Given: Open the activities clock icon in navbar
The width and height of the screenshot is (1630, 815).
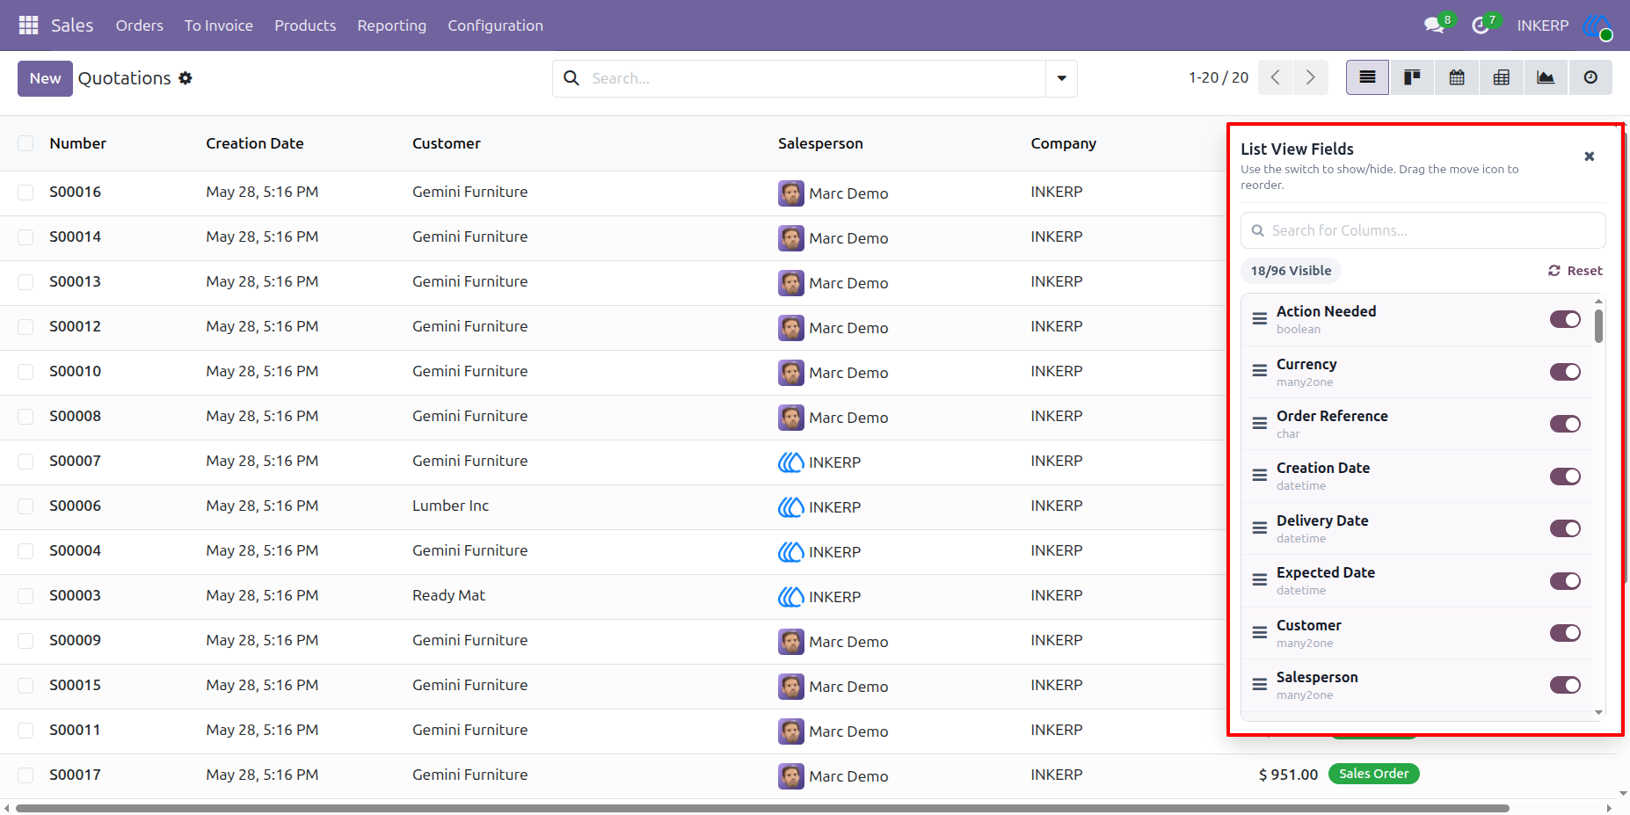Looking at the screenshot, I should click(x=1481, y=25).
